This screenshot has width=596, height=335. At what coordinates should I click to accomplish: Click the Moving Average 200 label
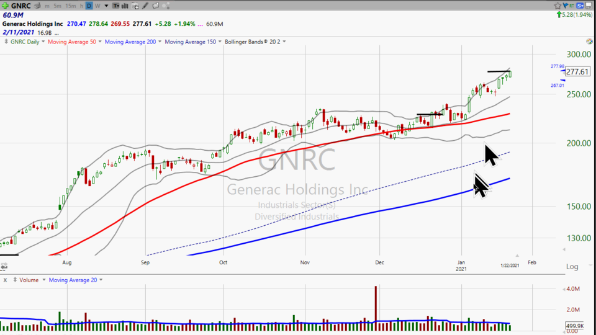tap(130, 42)
